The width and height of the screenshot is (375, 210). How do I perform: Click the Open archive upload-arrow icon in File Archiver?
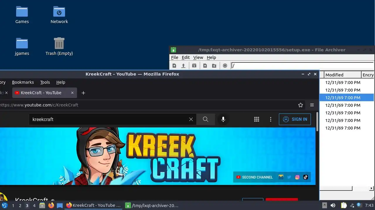[x=183, y=66]
